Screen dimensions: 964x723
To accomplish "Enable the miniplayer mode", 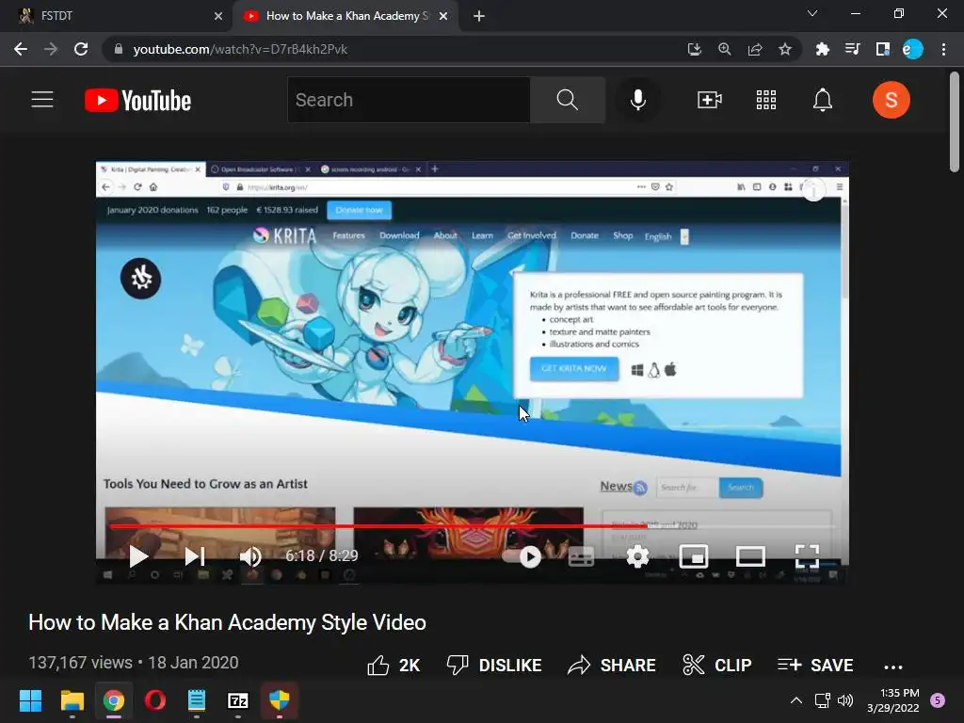I will pyautogui.click(x=694, y=556).
